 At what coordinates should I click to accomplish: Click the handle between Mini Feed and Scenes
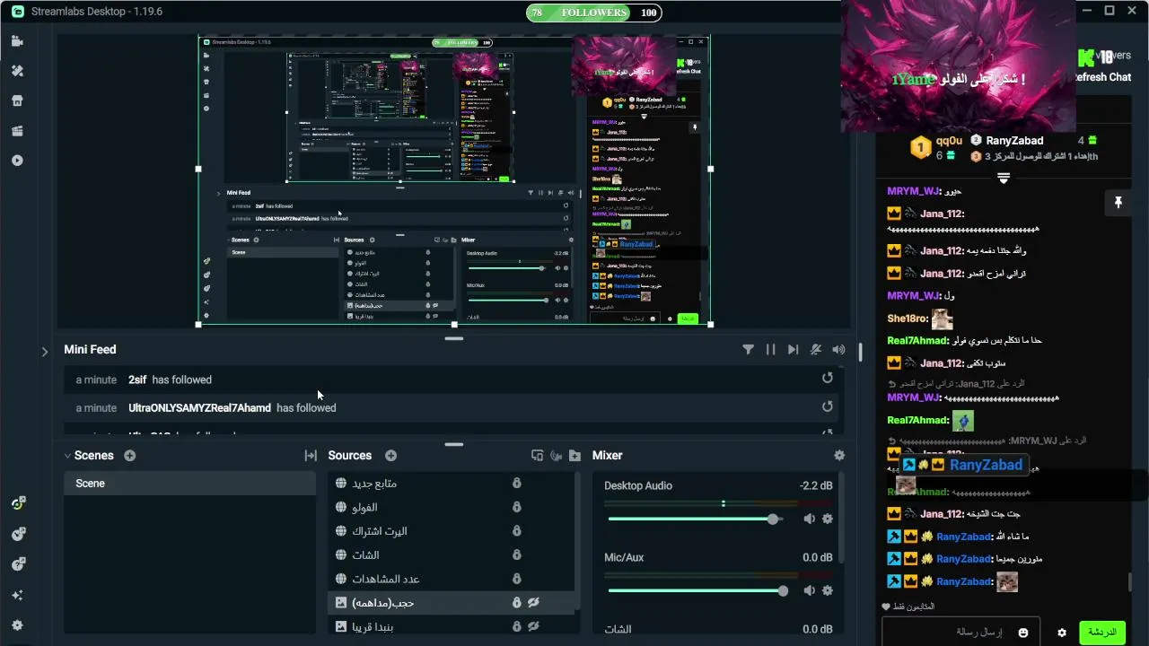[454, 444]
